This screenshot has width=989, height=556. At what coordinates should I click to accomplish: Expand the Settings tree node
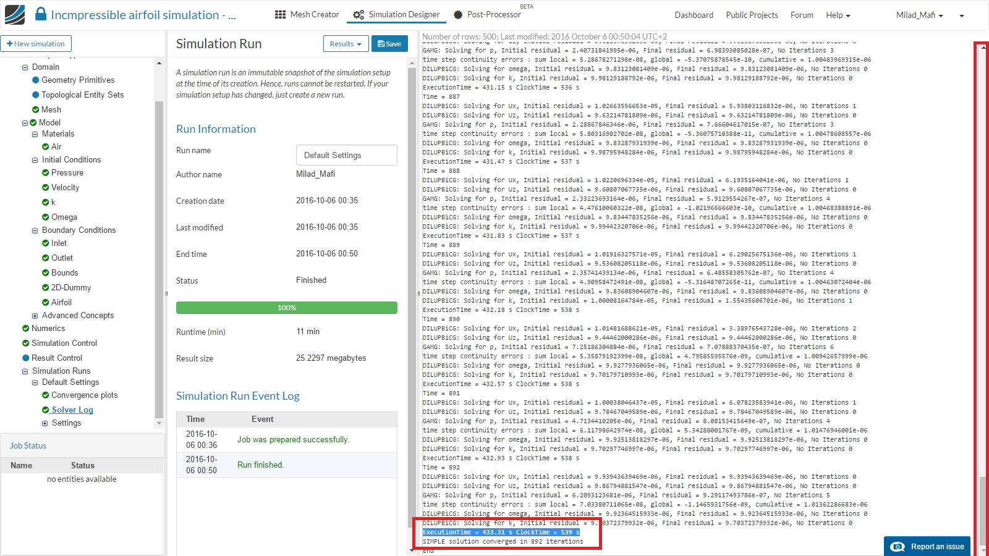pyautogui.click(x=45, y=423)
